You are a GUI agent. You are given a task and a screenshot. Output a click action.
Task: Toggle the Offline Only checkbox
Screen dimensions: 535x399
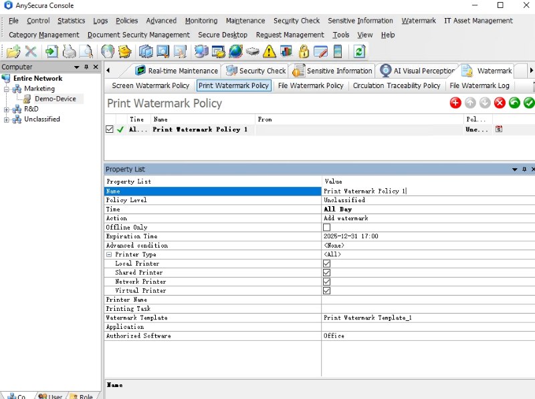click(x=327, y=228)
